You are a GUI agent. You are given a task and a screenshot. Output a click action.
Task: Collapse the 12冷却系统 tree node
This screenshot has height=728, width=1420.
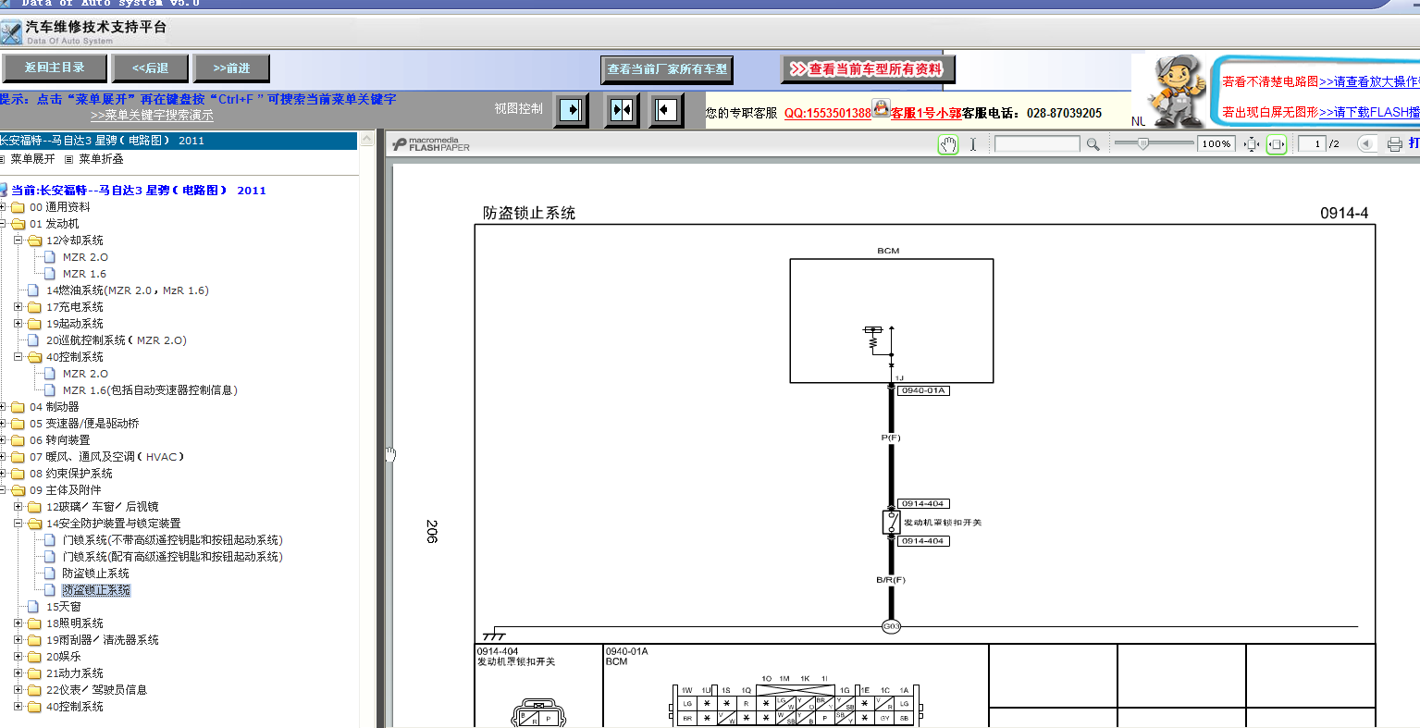[18, 241]
